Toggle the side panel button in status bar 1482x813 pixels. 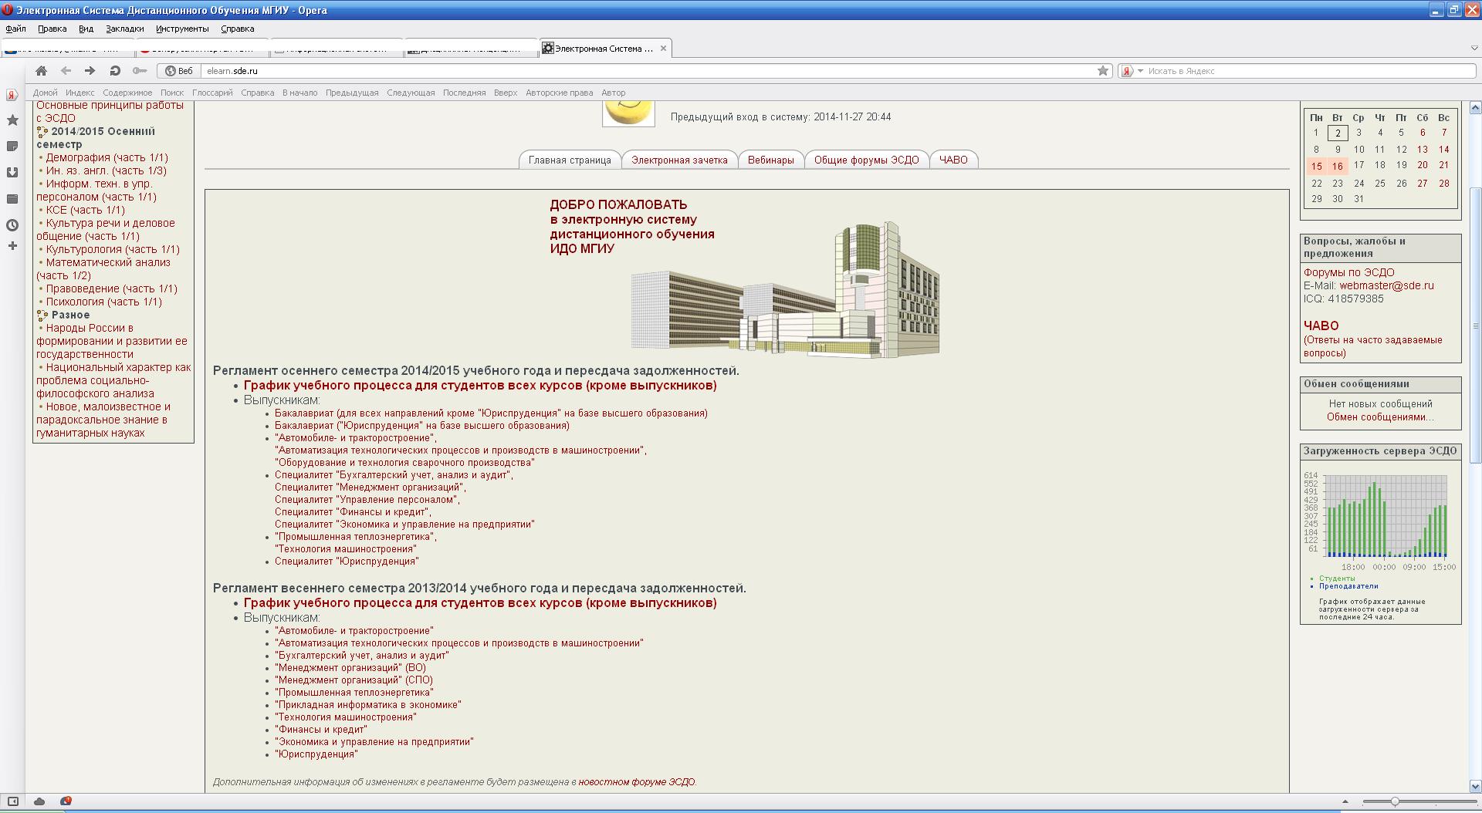[12, 801]
